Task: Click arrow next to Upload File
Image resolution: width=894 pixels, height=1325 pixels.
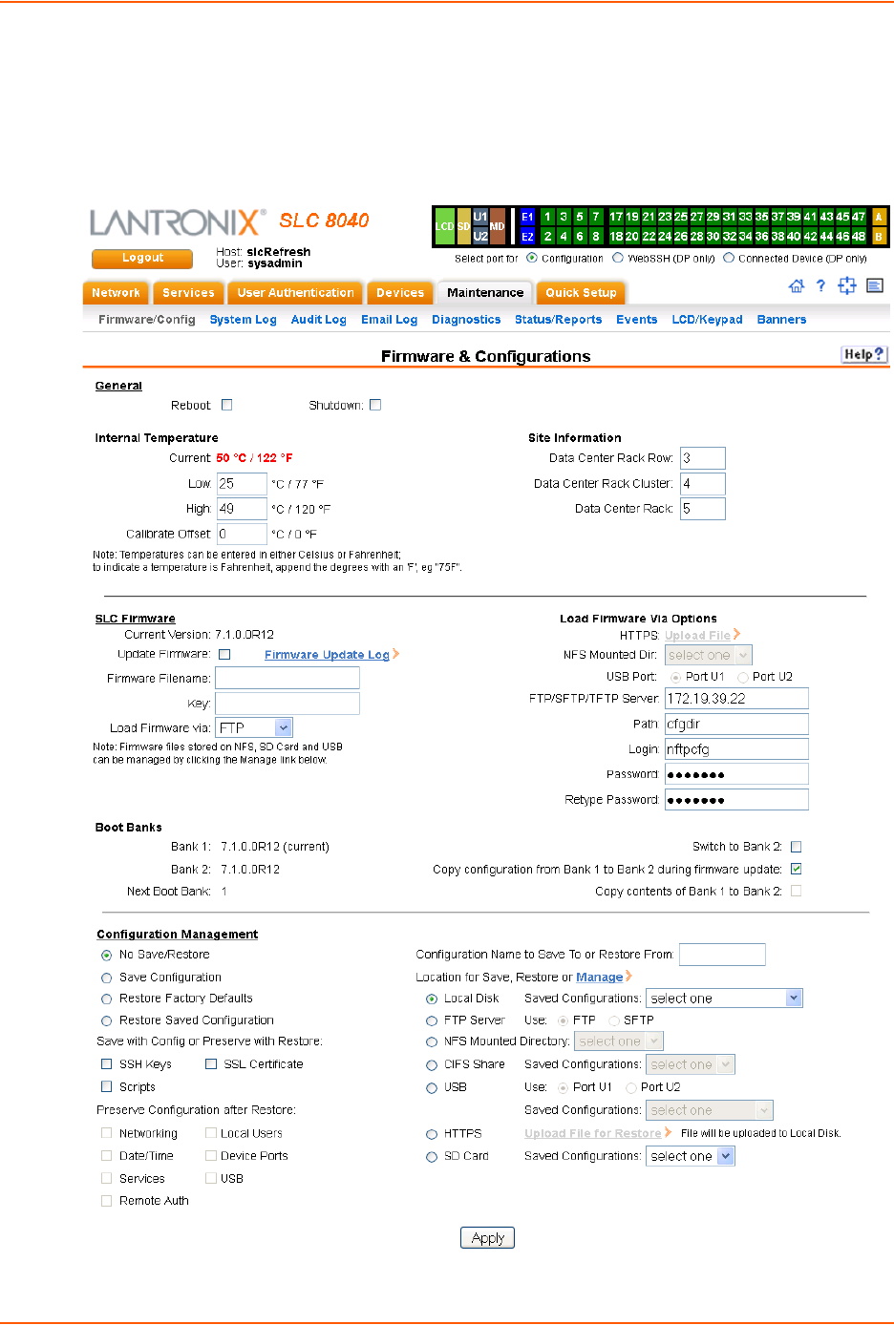Action: click(x=736, y=635)
